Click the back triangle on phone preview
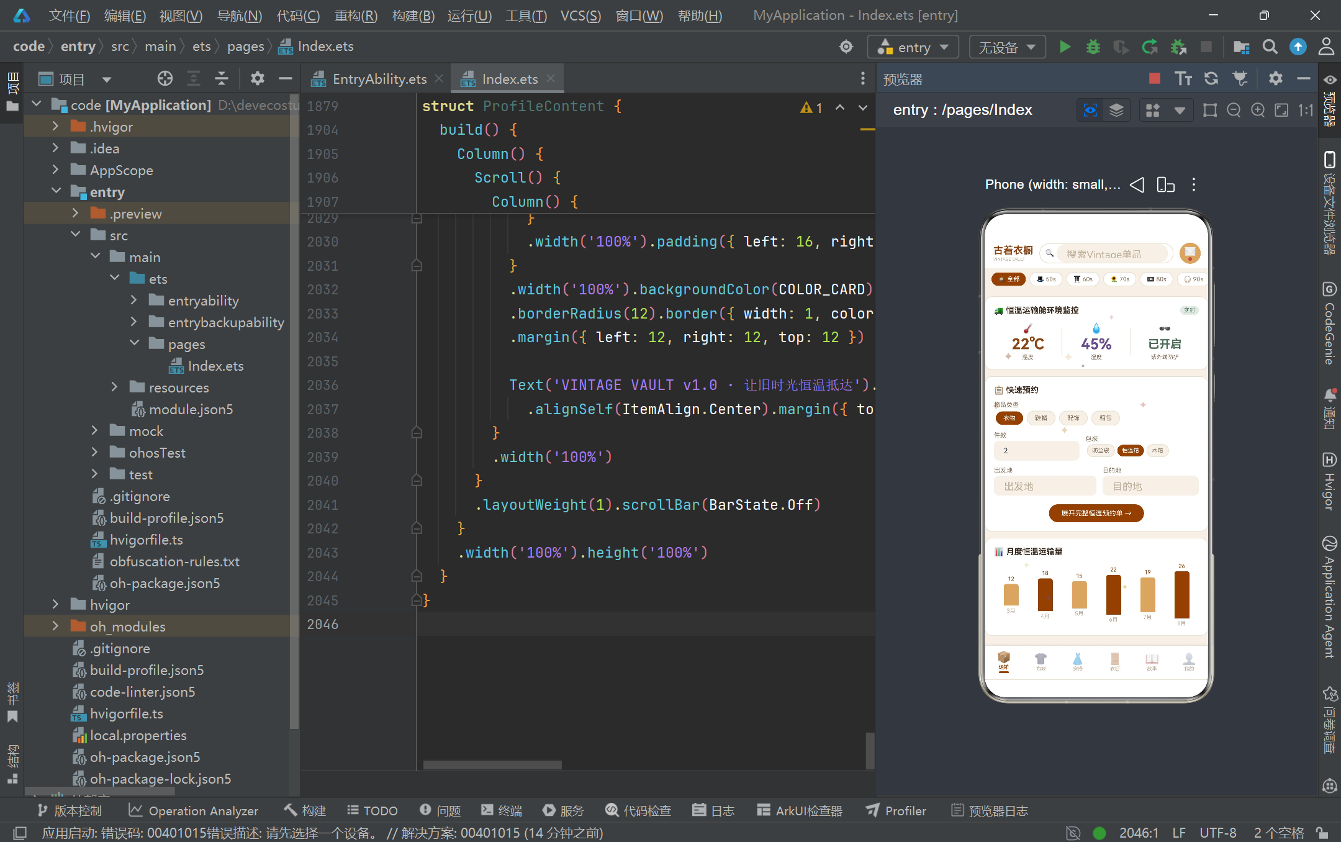 click(1137, 184)
